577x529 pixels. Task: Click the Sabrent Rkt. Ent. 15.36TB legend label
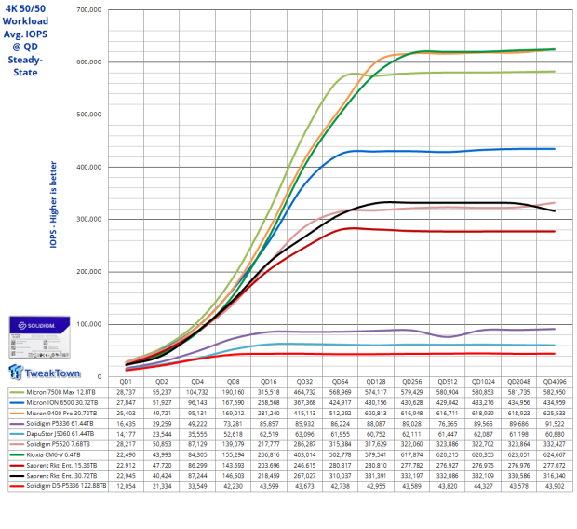click(x=61, y=466)
